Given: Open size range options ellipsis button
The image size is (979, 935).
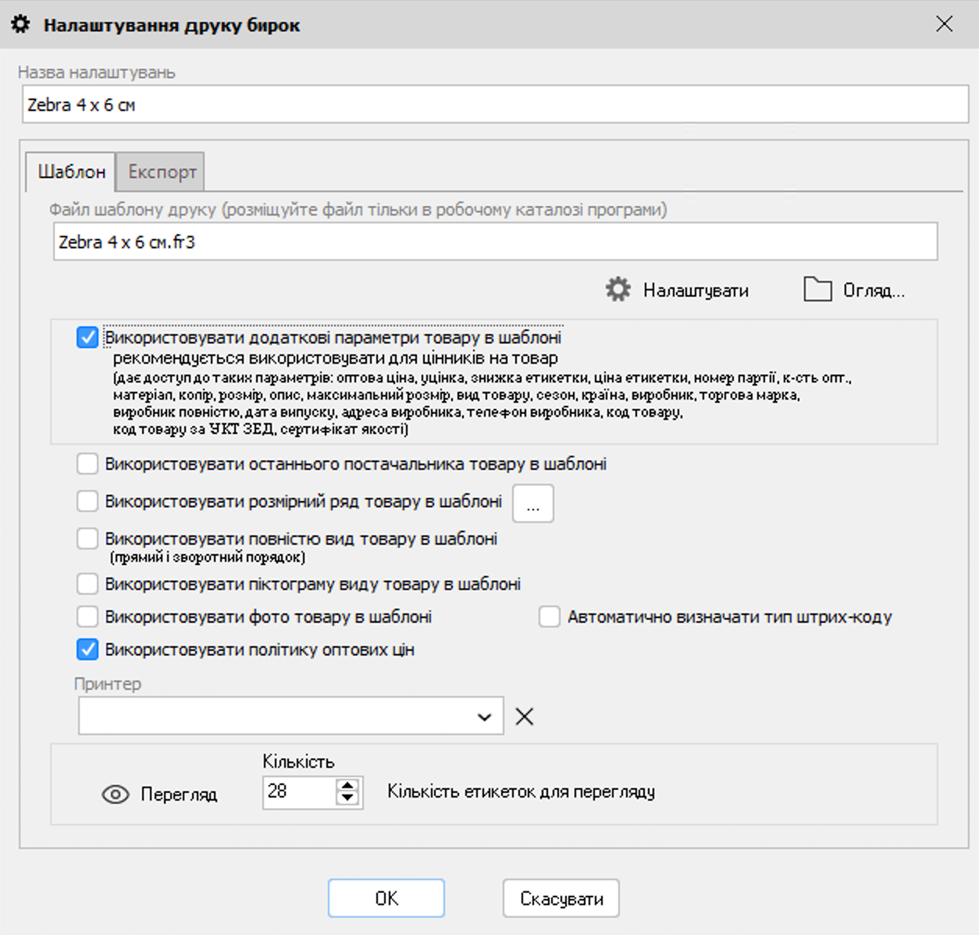Looking at the screenshot, I should tap(532, 503).
